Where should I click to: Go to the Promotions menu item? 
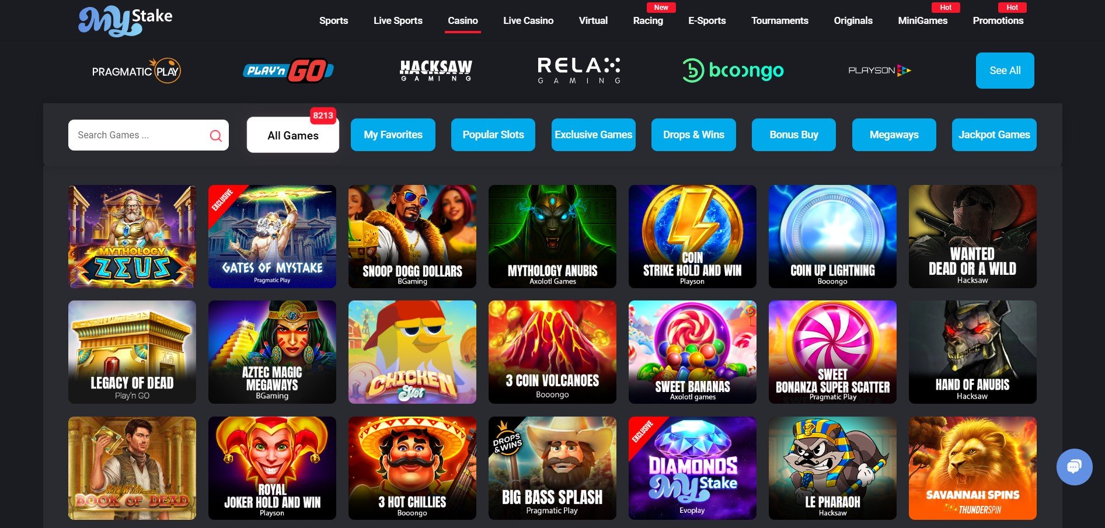(998, 20)
